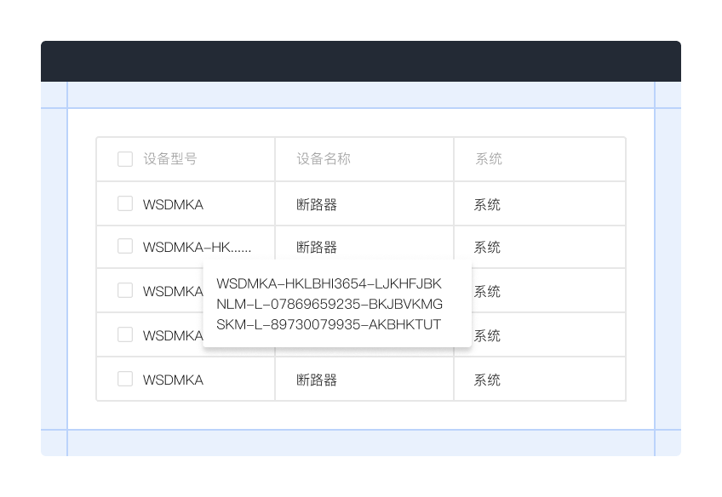Click tooltip line WSDMKA-HKLBHI3654-LJKHFJBK
722x497 pixels.
click(x=329, y=283)
